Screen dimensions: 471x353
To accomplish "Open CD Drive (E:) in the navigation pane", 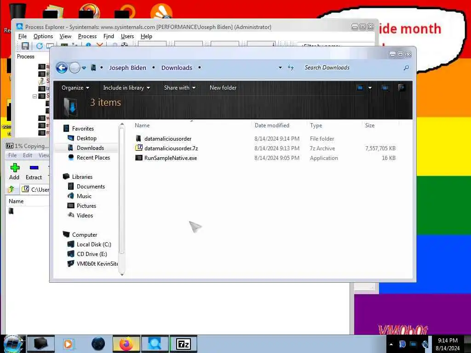I will 92,254.
